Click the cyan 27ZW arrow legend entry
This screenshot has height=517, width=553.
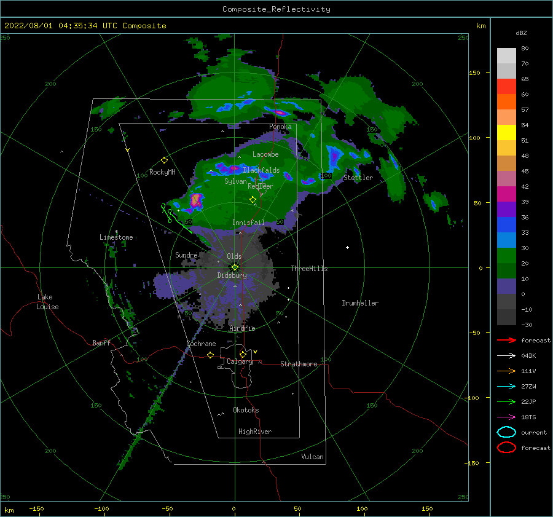(x=517, y=386)
